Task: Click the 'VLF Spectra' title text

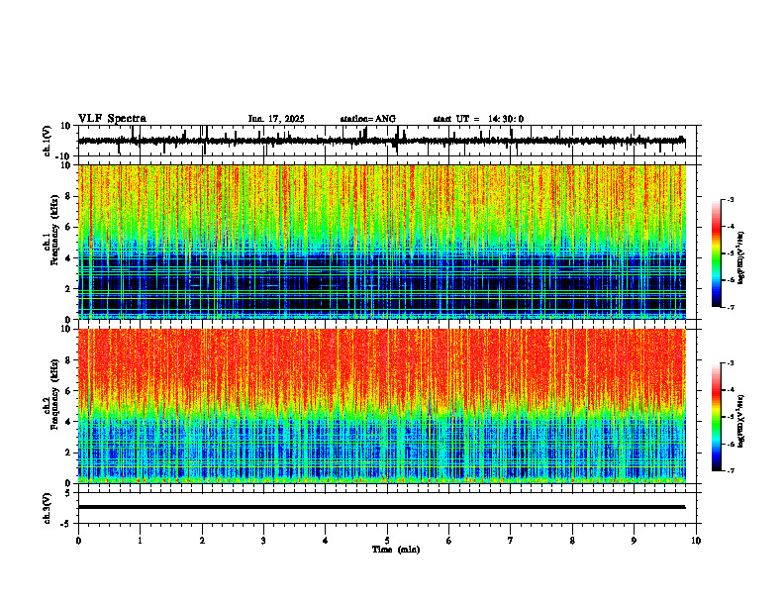Action: coord(112,119)
